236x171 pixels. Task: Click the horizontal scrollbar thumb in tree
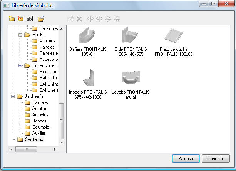[26, 149]
